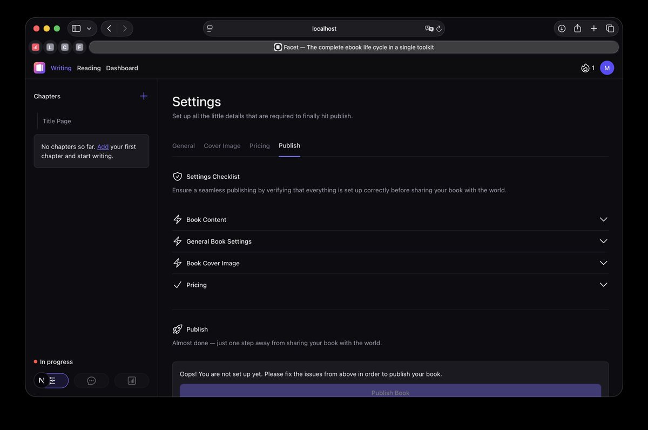Image resolution: width=648 pixels, height=430 pixels.
Task: Switch to the Pricing tab
Action: [x=260, y=146]
